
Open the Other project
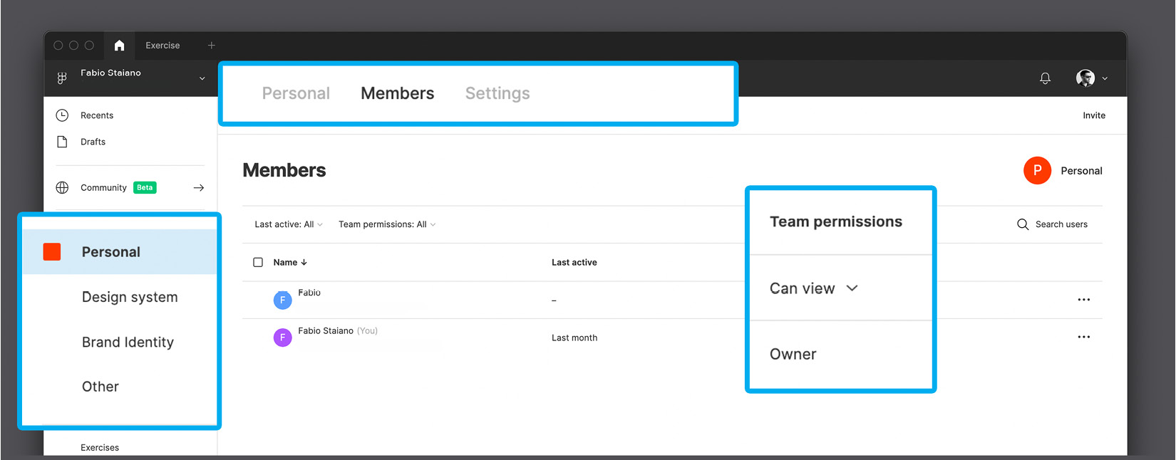pos(100,387)
